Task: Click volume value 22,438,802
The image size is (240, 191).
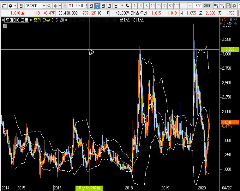Action: pyautogui.click(x=68, y=13)
